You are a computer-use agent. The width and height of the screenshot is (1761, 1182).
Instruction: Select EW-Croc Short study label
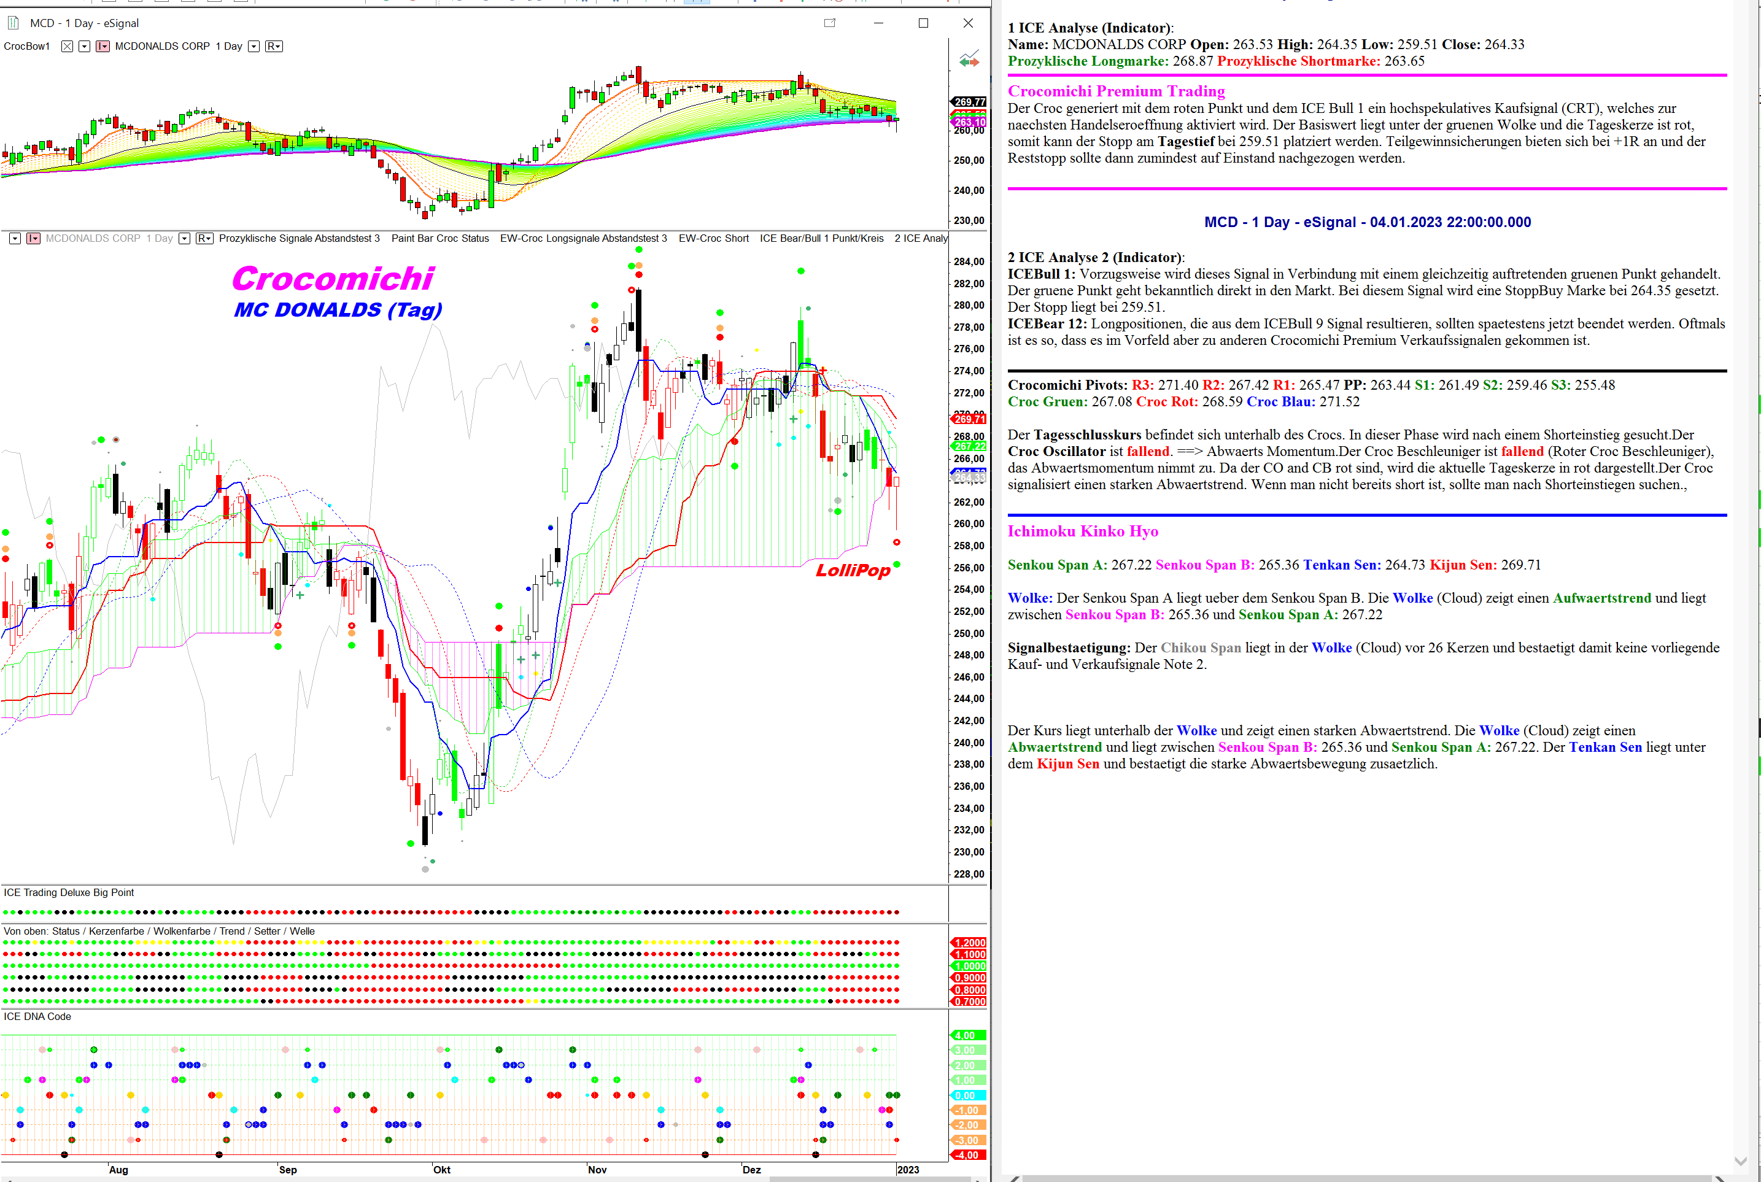[713, 238]
